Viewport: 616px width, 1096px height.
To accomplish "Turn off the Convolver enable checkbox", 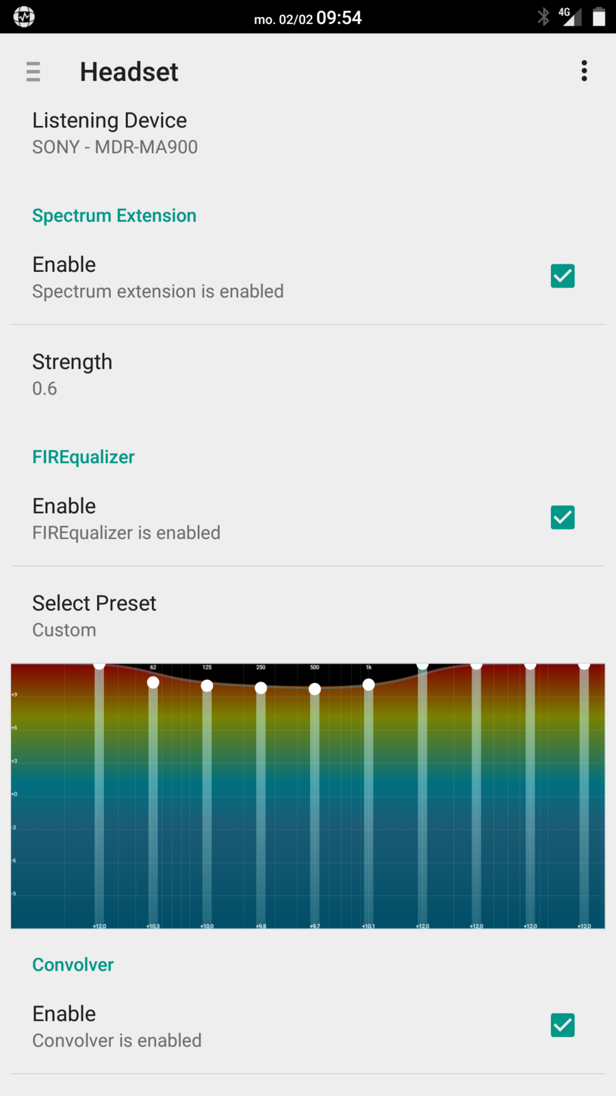I will click(x=563, y=1025).
